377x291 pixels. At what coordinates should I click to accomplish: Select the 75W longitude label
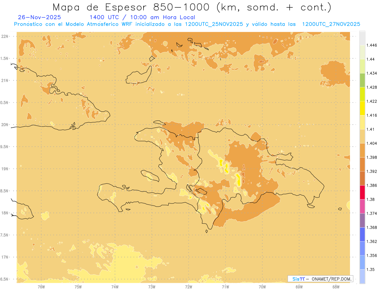pos(78,287)
